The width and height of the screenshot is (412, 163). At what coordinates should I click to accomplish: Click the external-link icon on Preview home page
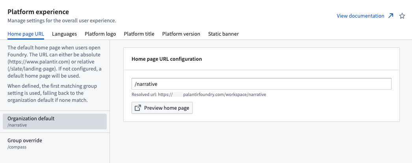(x=138, y=108)
